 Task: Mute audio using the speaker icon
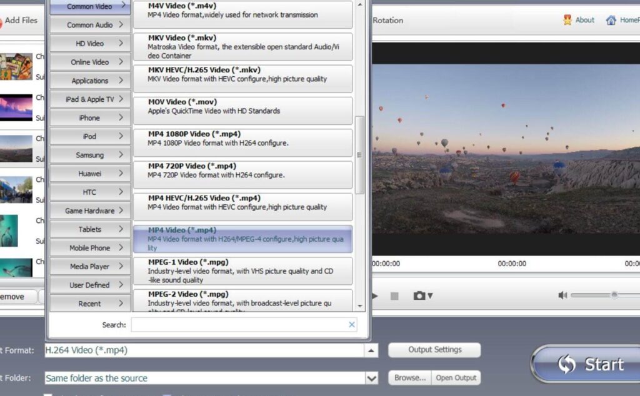(x=562, y=295)
